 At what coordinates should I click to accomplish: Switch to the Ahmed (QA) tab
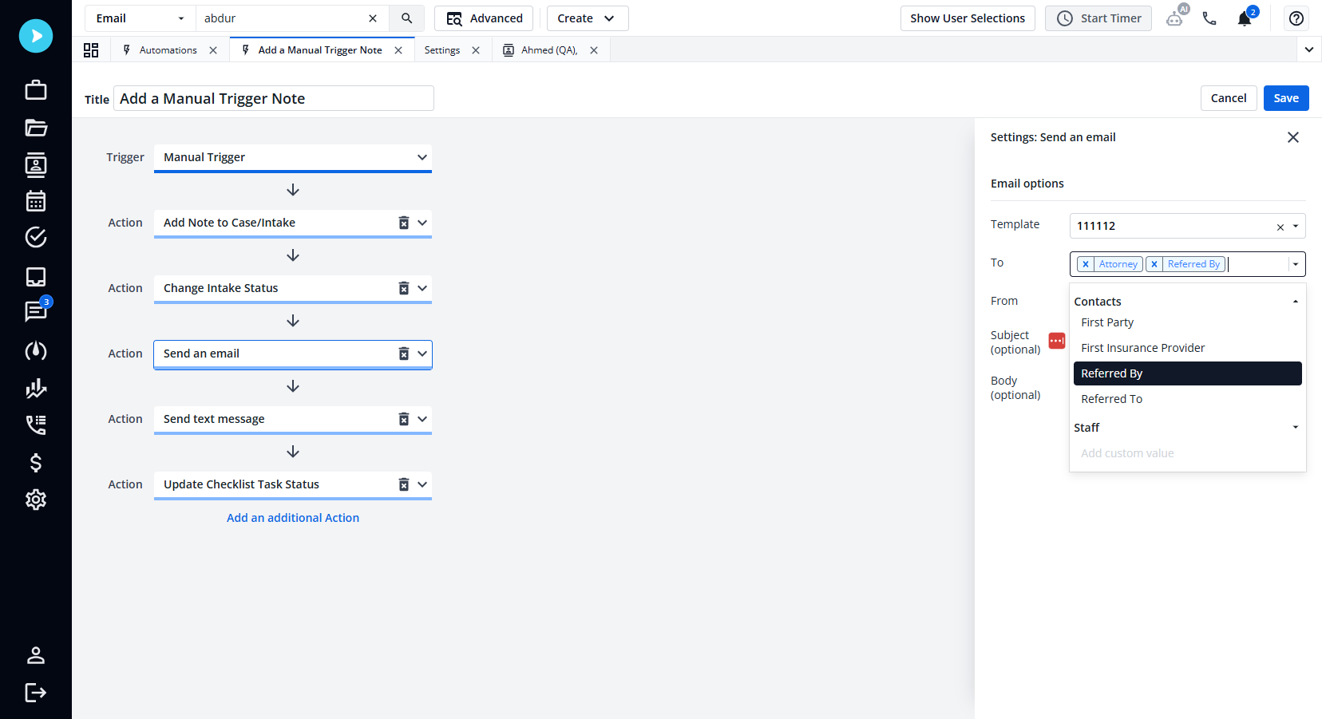pyautogui.click(x=551, y=49)
